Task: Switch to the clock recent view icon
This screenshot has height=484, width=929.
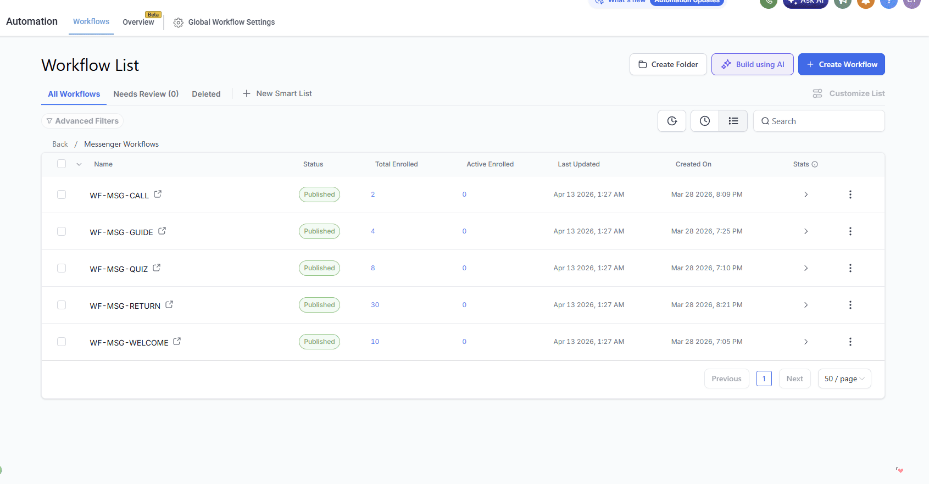Action: 705,121
